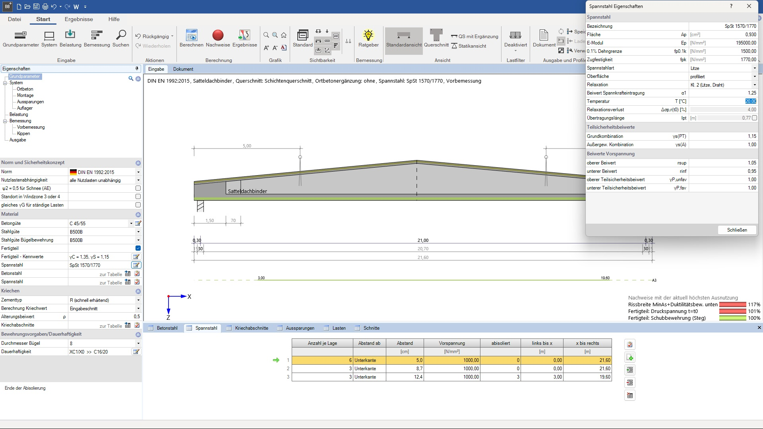
Task: Uncheck the Fertigteil checkbox
Action: pos(138,248)
